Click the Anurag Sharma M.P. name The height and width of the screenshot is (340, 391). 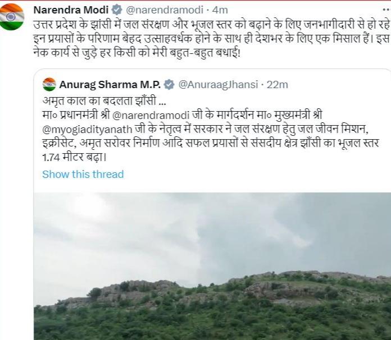(110, 85)
